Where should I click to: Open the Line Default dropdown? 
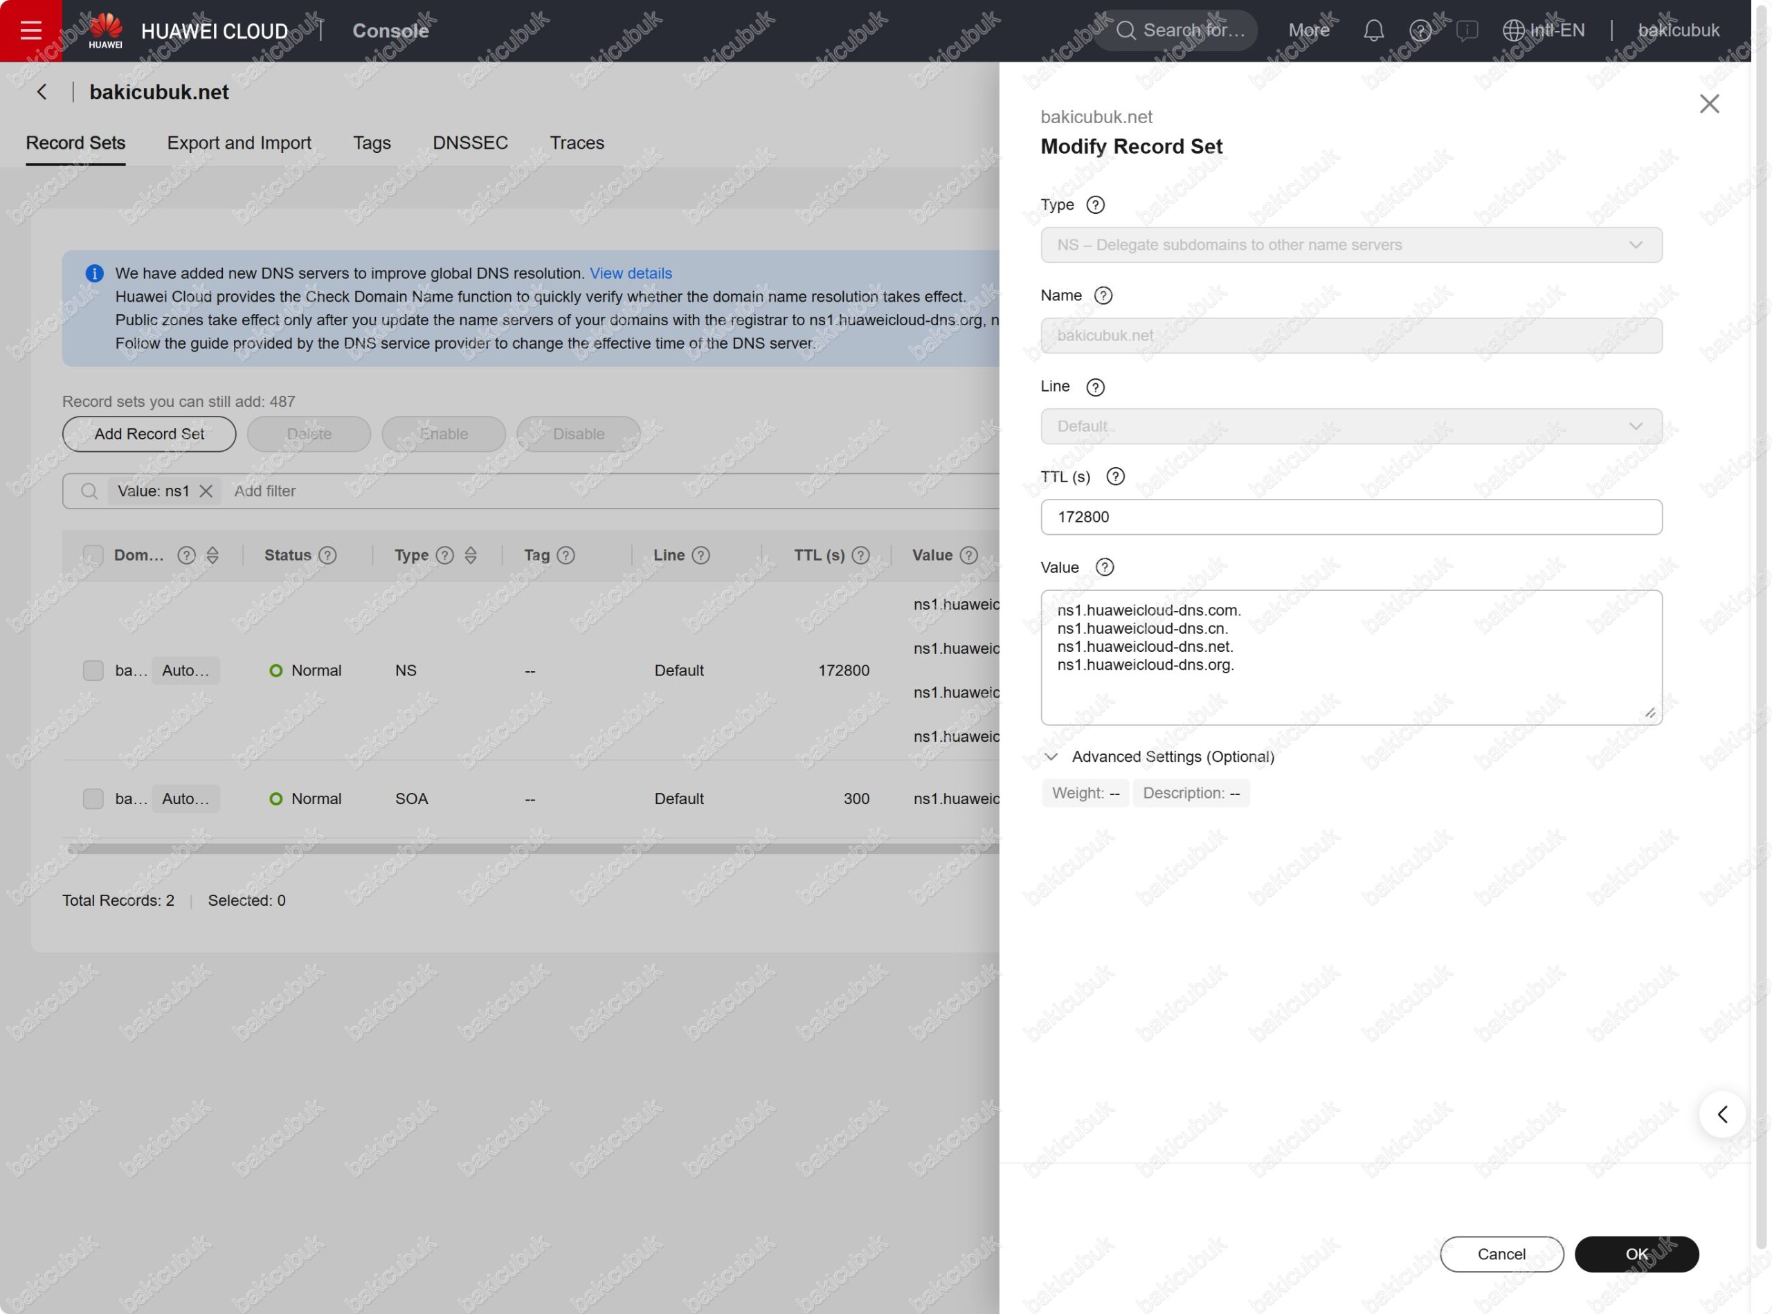pos(1350,426)
